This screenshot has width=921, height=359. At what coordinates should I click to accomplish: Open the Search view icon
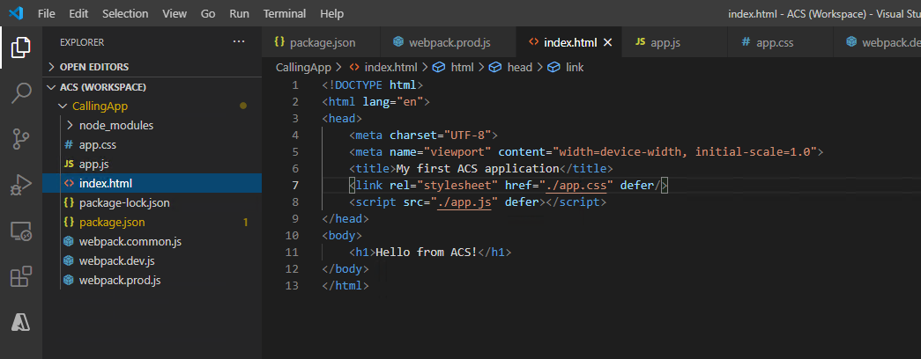pos(21,92)
